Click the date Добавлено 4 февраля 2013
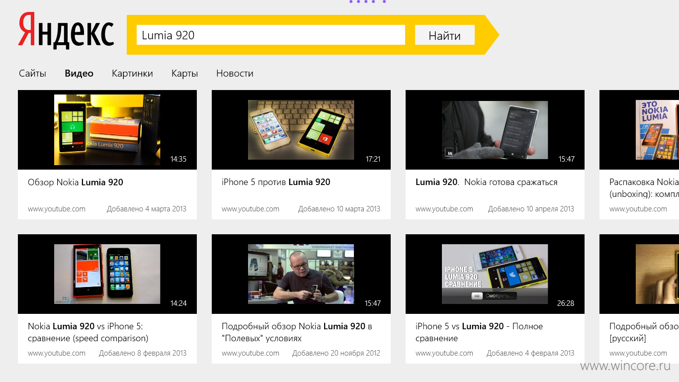Image resolution: width=679 pixels, height=382 pixels. pyautogui.click(x=530, y=353)
